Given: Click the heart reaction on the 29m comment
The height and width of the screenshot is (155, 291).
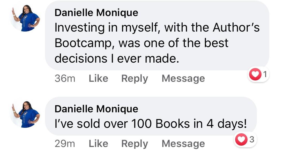Looking at the screenshot, I should point(241,140).
